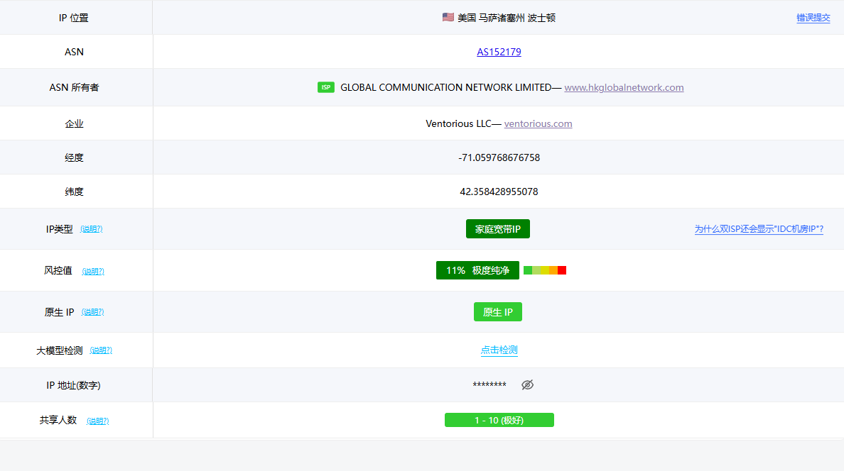Open 为什么双ISP还会显示"IDC机房IP" help link
Viewport: 844px width, 471px height.
click(758, 229)
